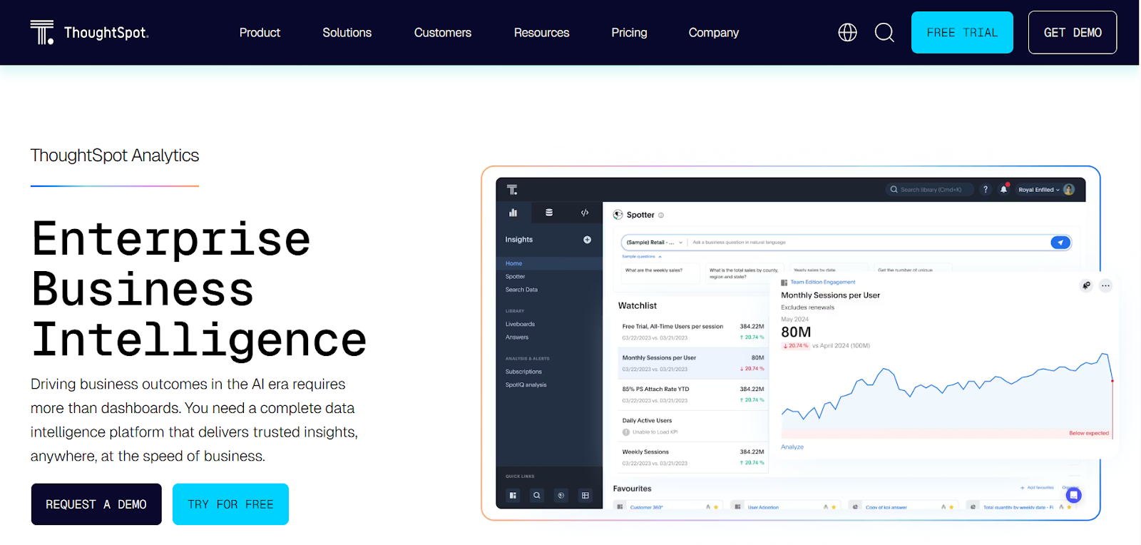The image size is (1141, 545).
Task: Click the plus icon beside Insights
Action: tap(587, 240)
